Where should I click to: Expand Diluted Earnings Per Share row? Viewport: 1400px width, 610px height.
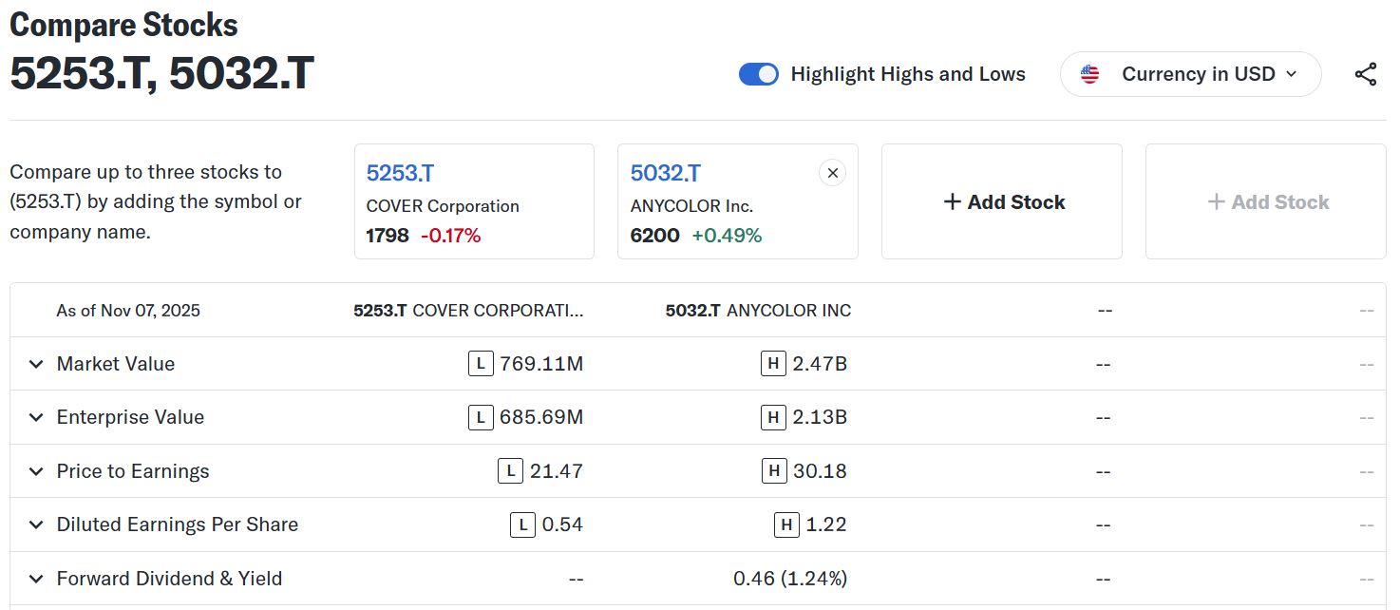click(x=36, y=524)
